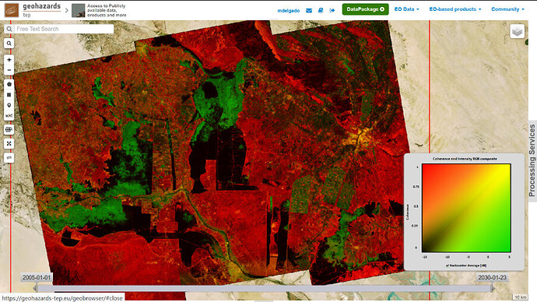Select the draw polygon tool

pos(9,84)
